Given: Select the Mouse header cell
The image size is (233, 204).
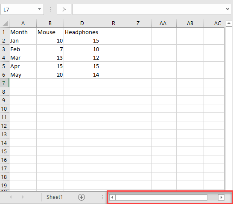Looking at the screenshot, I should coord(50,32).
